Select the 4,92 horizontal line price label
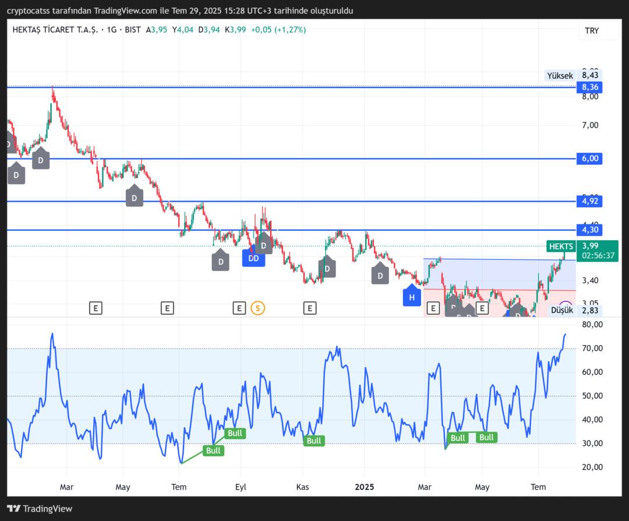Screen dimensions: 629x521 click(x=589, y=201)
